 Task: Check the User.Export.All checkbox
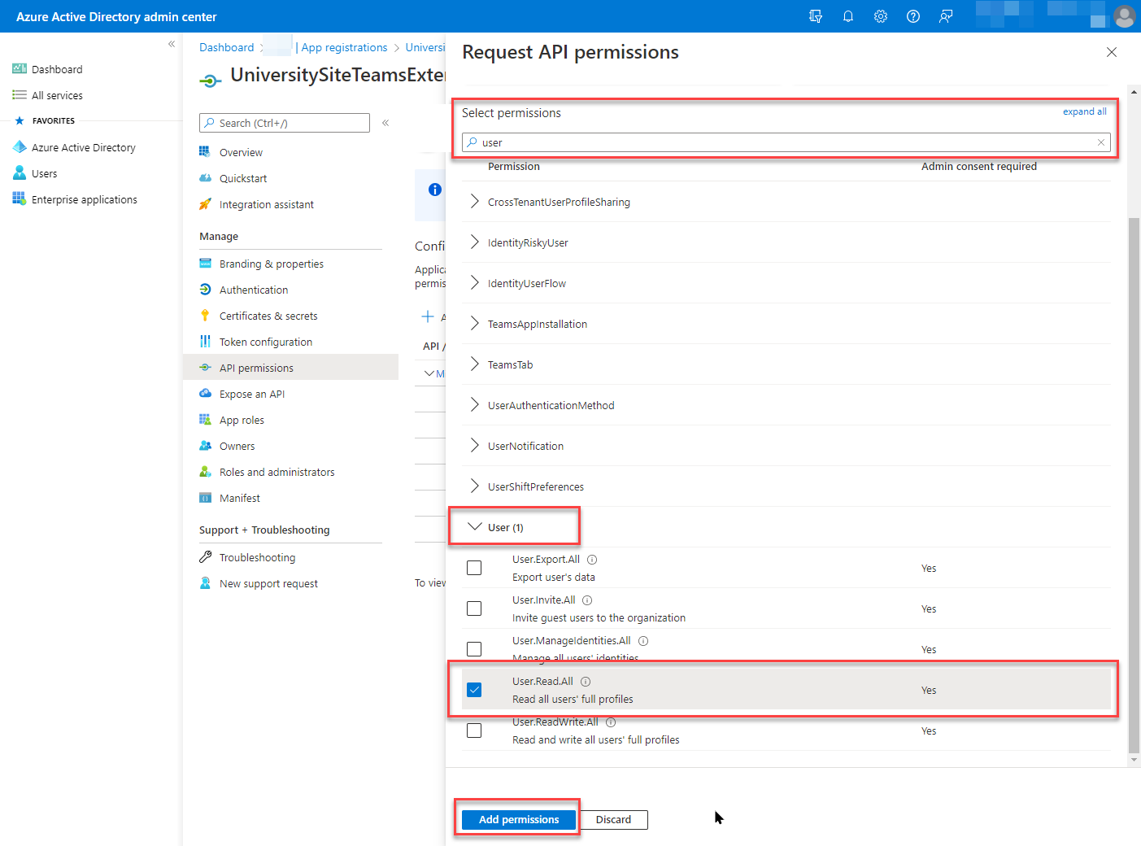[474, 568]
